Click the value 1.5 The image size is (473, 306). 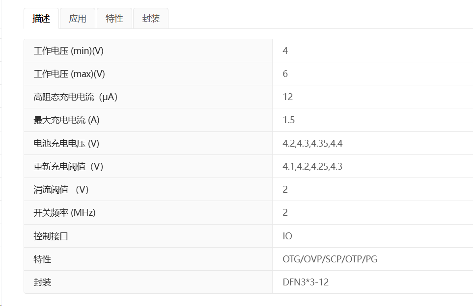pos(289,120)
